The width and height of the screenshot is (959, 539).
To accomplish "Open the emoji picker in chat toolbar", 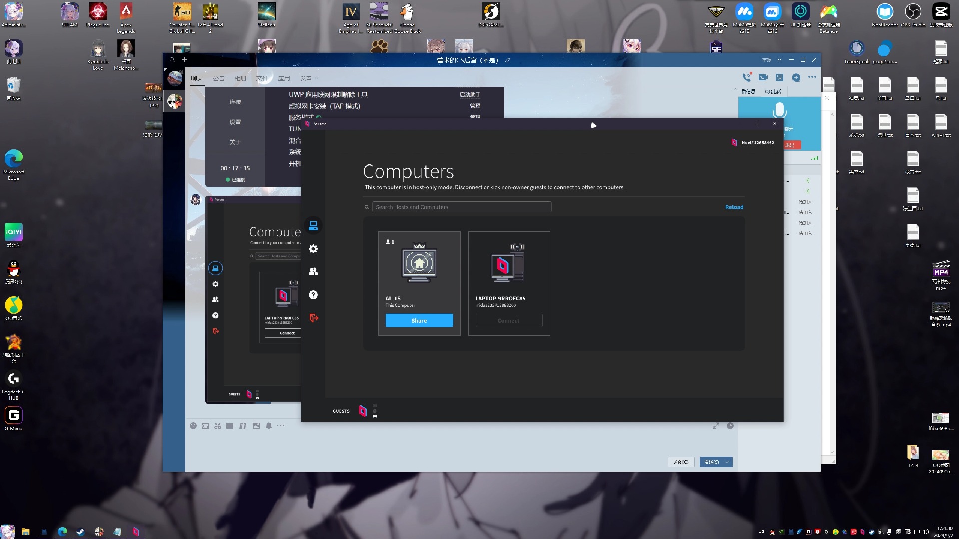I will tap(193, 426).
